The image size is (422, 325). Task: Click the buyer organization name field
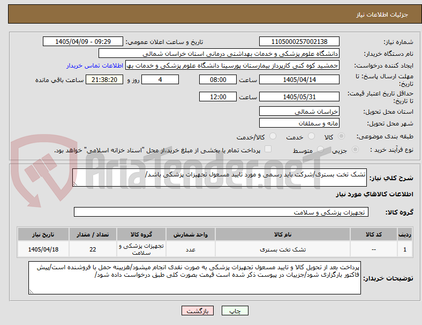point(219,53)
